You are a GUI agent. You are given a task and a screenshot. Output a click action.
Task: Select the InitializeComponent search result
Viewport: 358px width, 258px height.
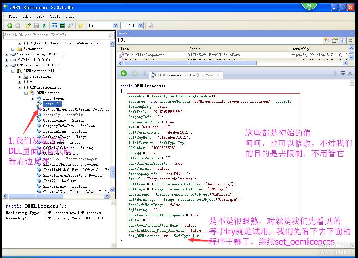pyautogui.click(x=144, y=55)
